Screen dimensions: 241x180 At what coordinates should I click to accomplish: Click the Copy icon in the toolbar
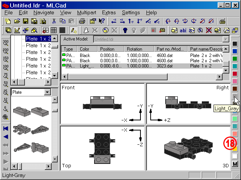[63, 21]
